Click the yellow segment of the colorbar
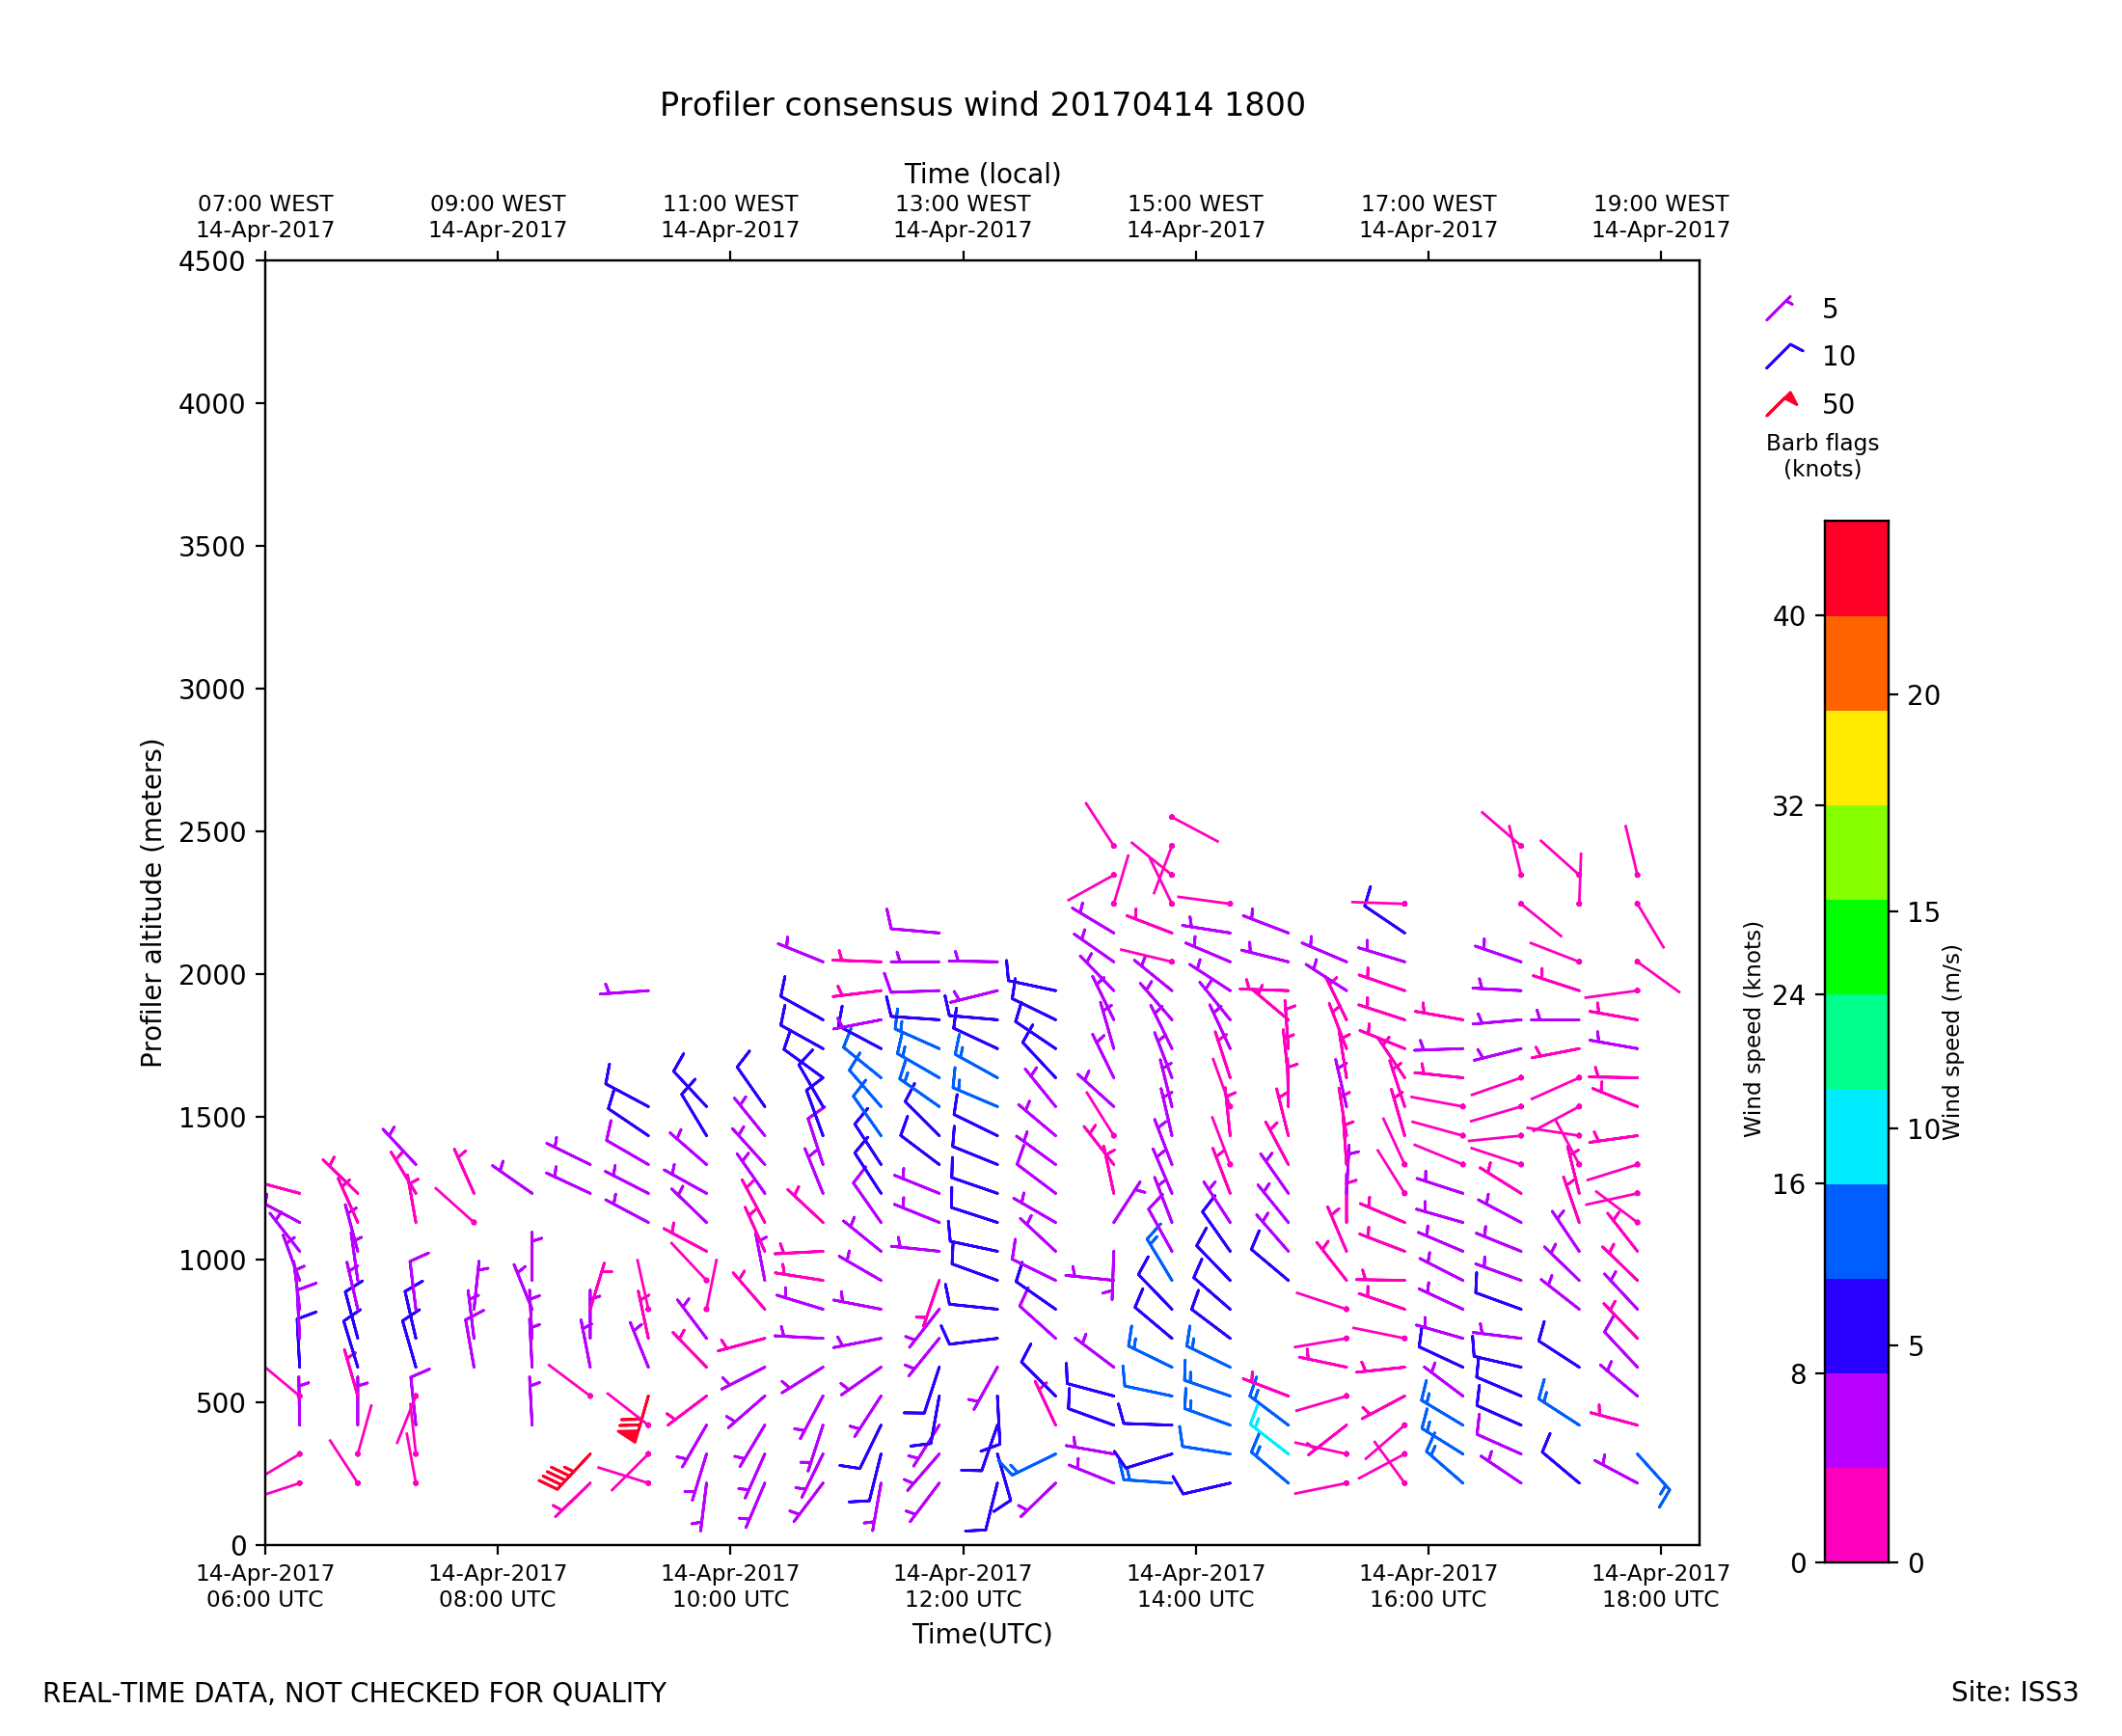This screenshot has width=2122, height=1736. [1856, 758]
